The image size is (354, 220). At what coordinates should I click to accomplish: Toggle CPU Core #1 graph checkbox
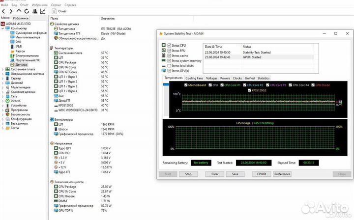[222, 85]
